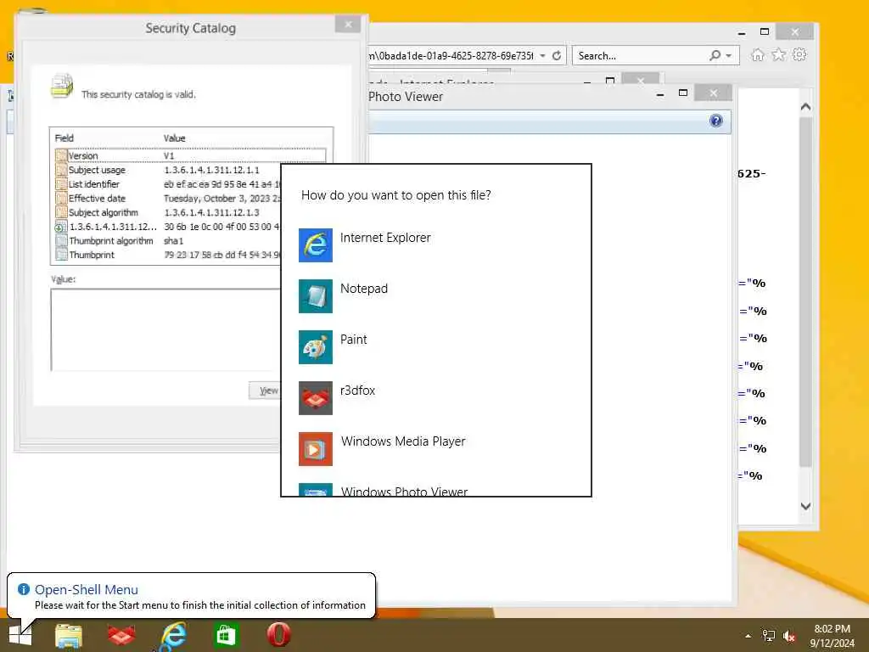Click the Open-Shell Menu notification balloon
The height and width of the screenshot is (652, 869).
click(x=191, y=597)
